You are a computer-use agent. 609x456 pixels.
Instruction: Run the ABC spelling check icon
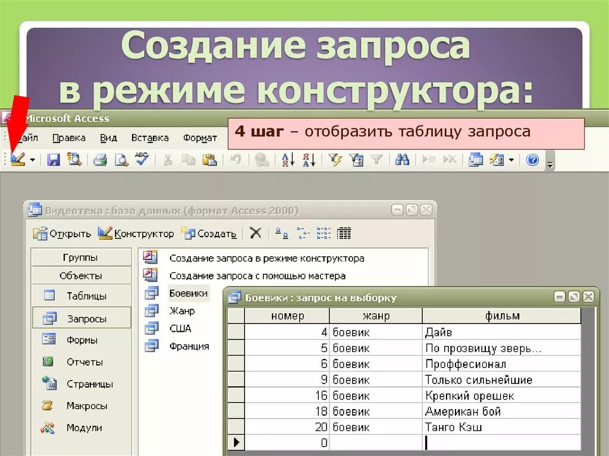coord(142,159)
